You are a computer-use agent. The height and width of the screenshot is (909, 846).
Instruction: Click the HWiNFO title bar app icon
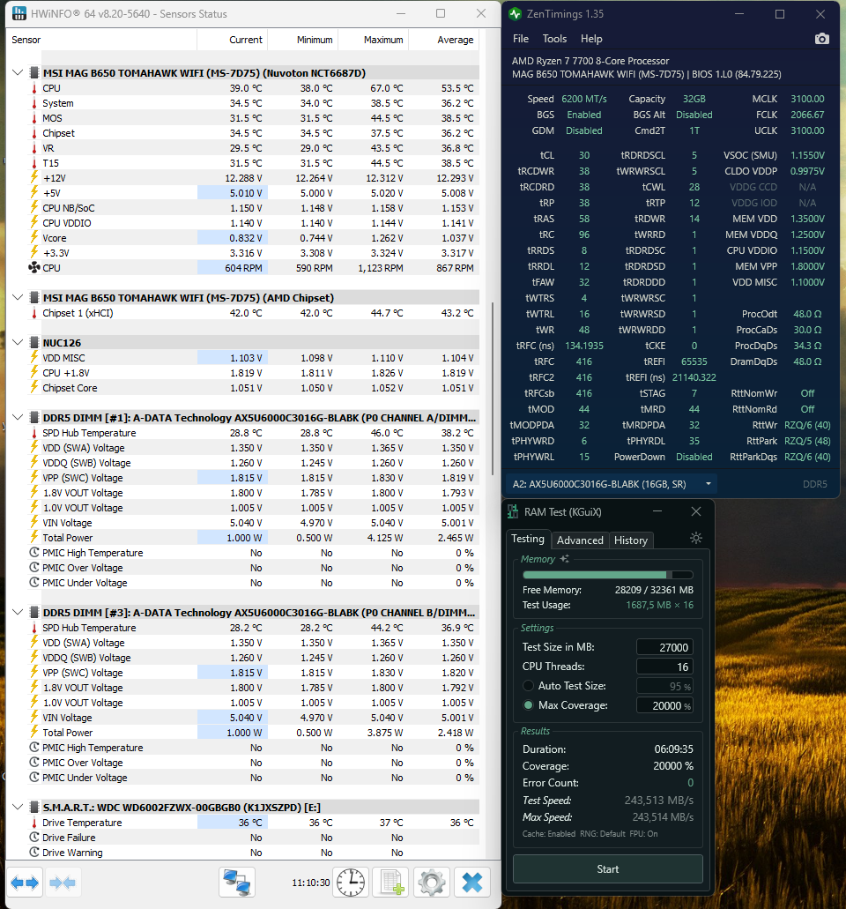pos(19,13)
